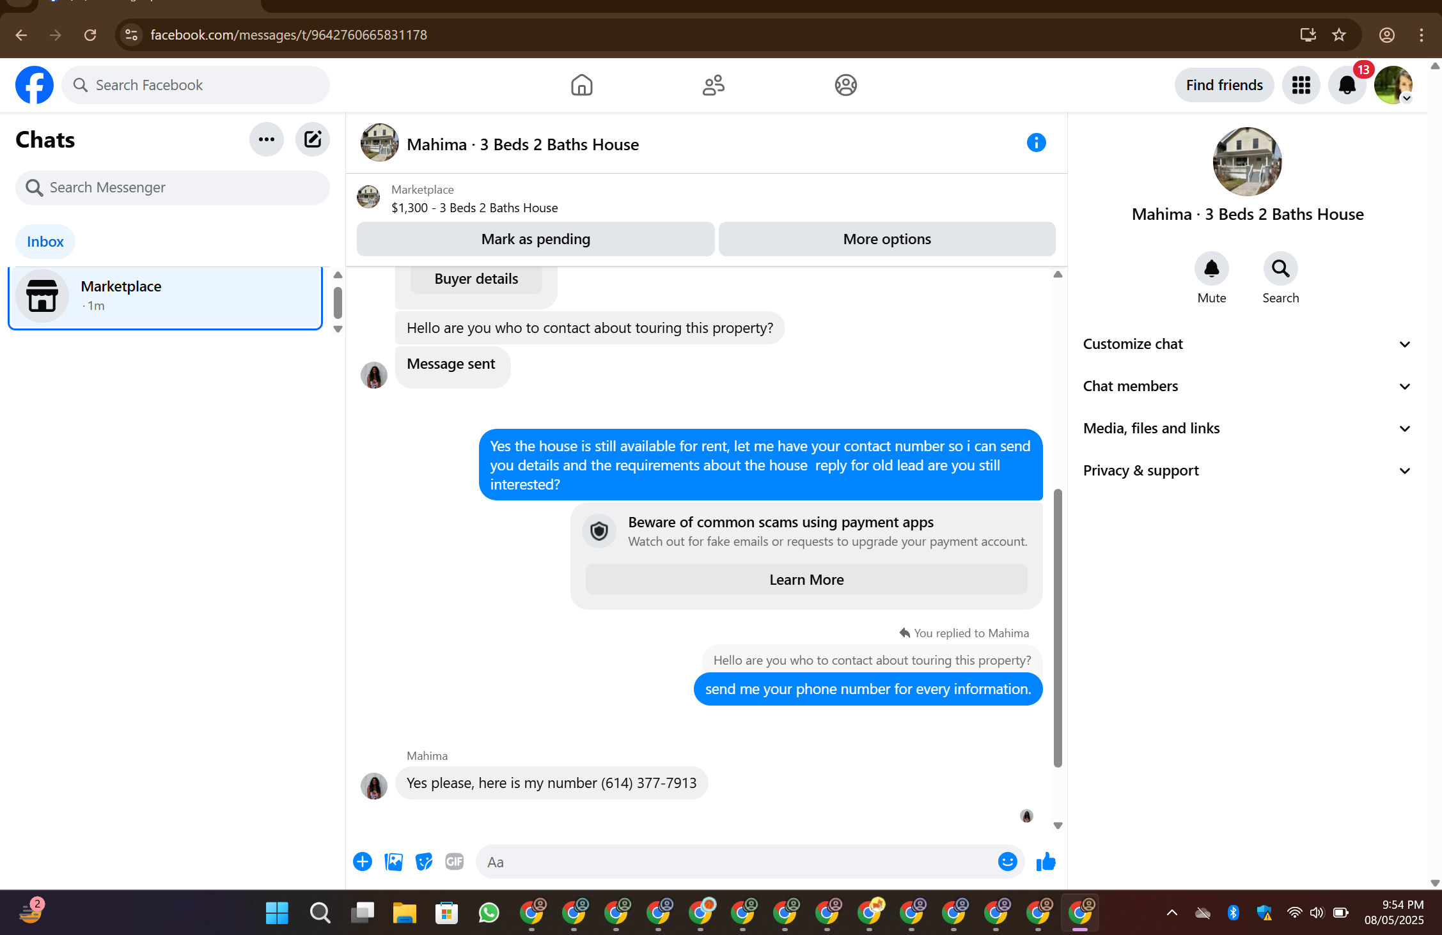
Task: Open the Buyer details button
Action: (x=476, y=279)
